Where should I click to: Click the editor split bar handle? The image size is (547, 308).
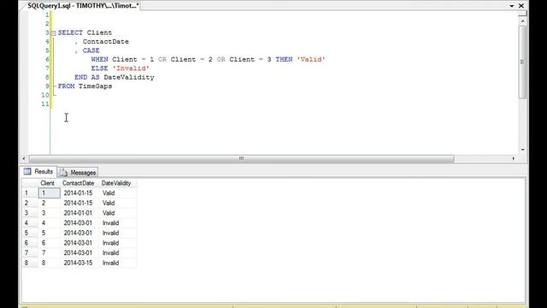pos(522,14)
